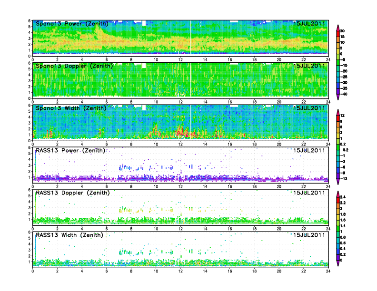Click the red swatch below 20 on the top colorbar

click(x=338, y=34)
